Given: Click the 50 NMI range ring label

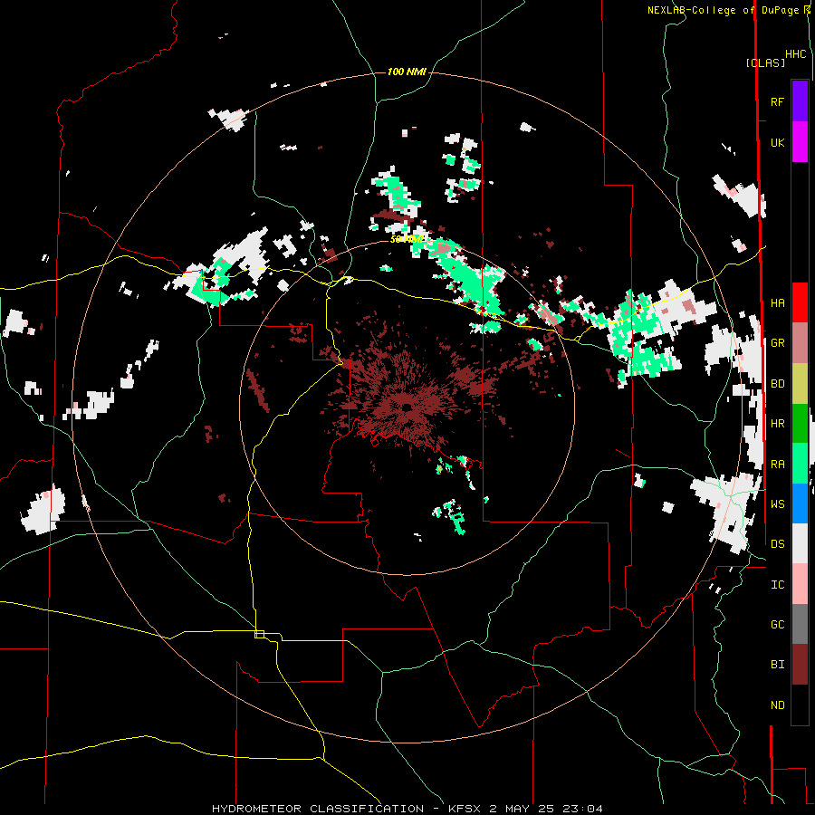Looking at the screenshot, I should [x=407, y=239].
